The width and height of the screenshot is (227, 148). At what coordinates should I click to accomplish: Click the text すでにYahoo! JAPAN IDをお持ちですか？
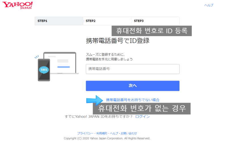tap(98, 117)
